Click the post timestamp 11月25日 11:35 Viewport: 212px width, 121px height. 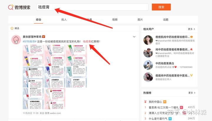[31, 113]
